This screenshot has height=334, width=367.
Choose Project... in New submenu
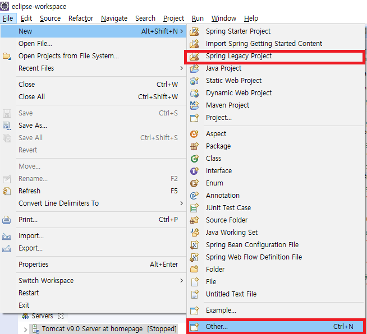pyautogui.click(x=276, y=118)
